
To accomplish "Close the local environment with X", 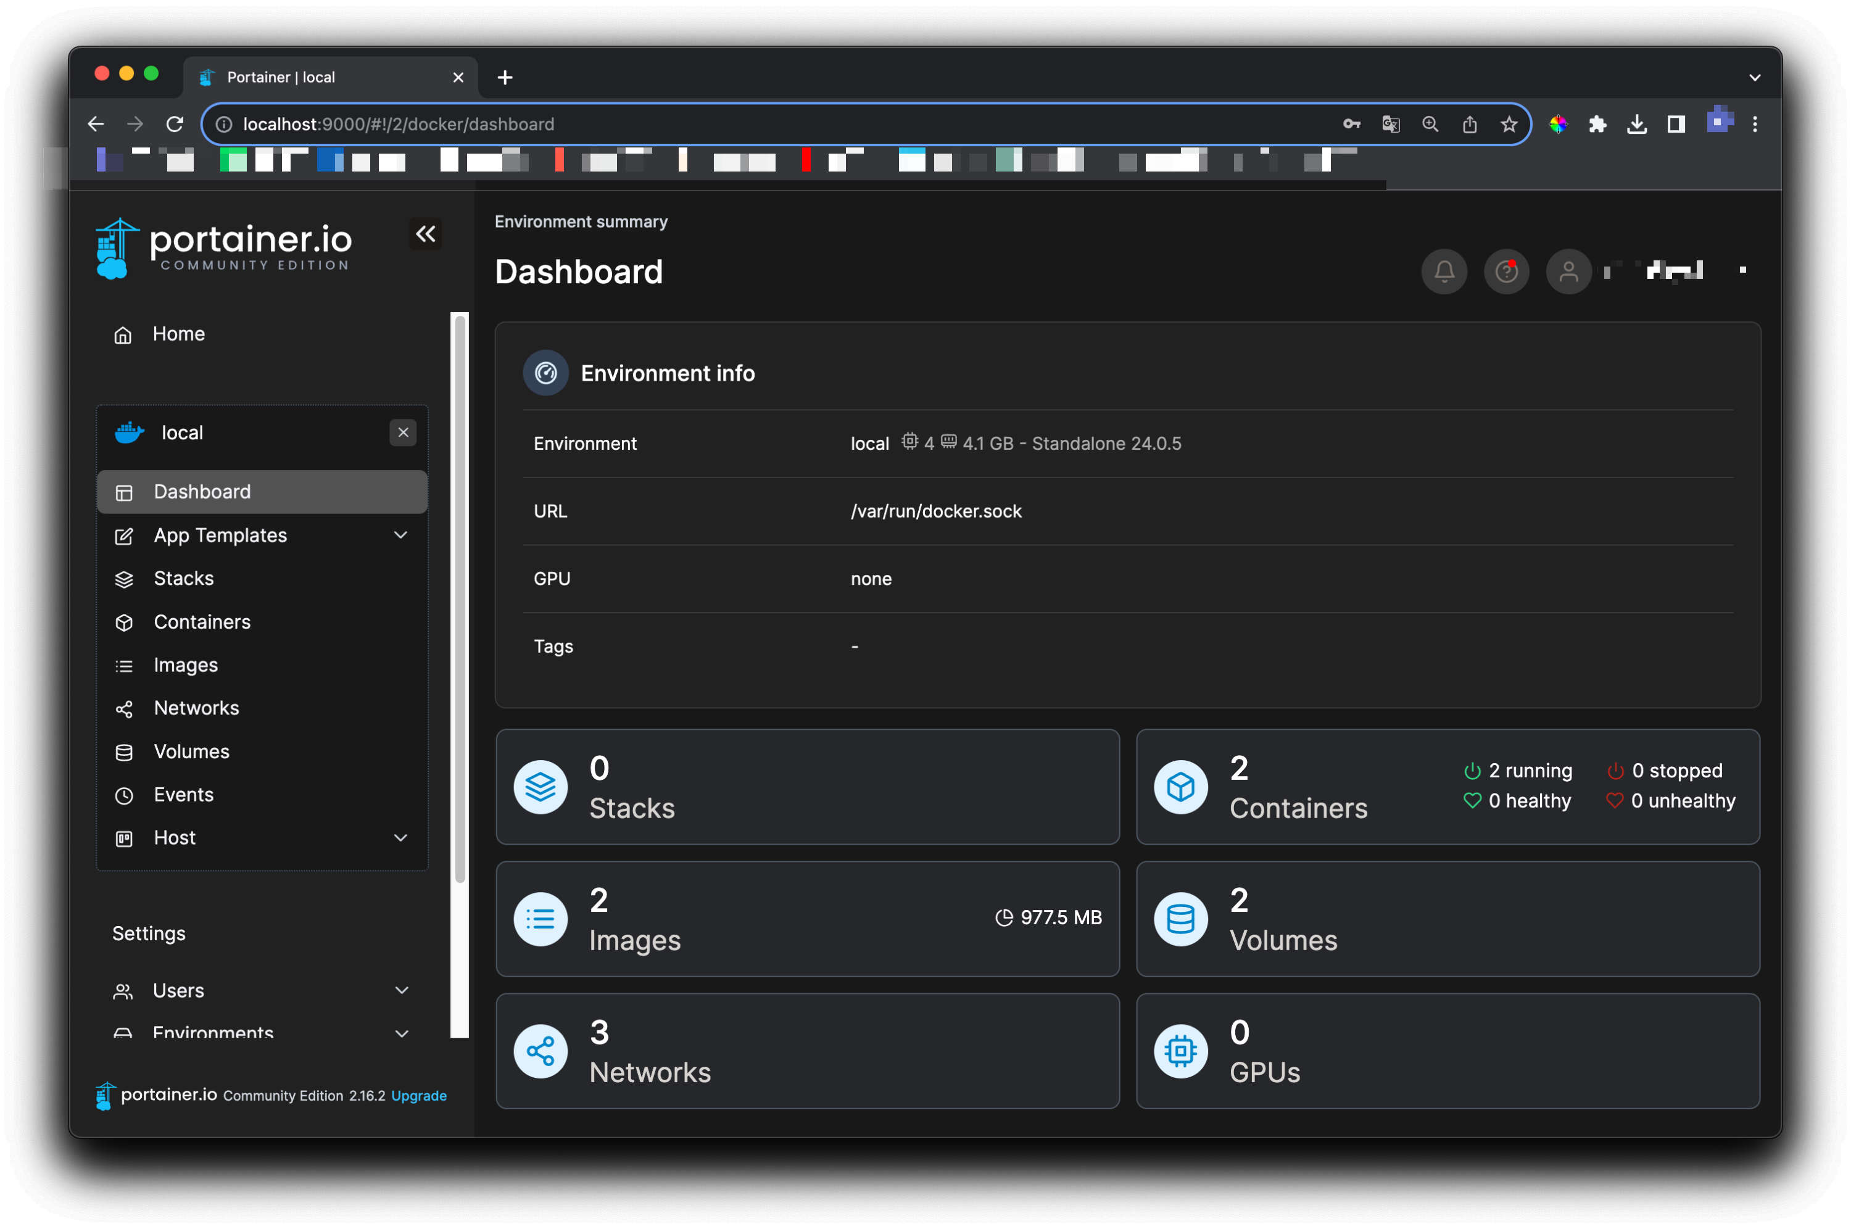I will [403, 432].
